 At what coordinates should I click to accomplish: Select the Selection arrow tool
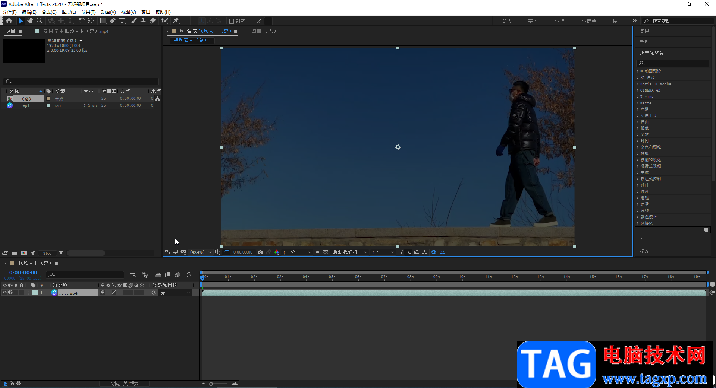(21, 21)
